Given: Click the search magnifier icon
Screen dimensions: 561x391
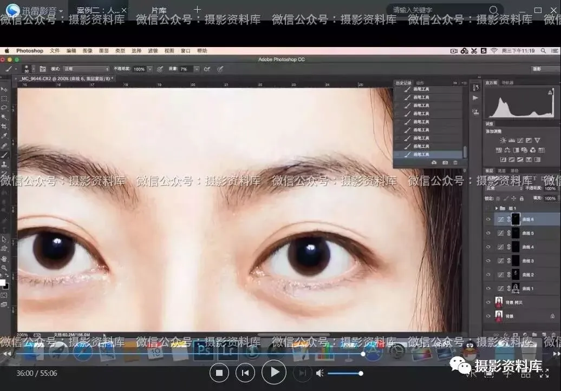Looking at the screenshot, I should pos(493,10).
